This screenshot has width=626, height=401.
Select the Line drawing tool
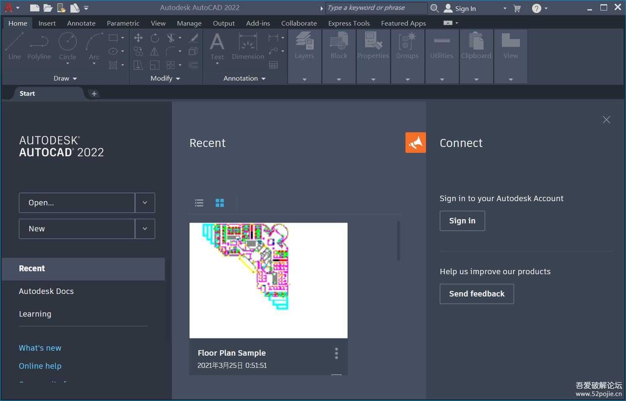point(14,42)
